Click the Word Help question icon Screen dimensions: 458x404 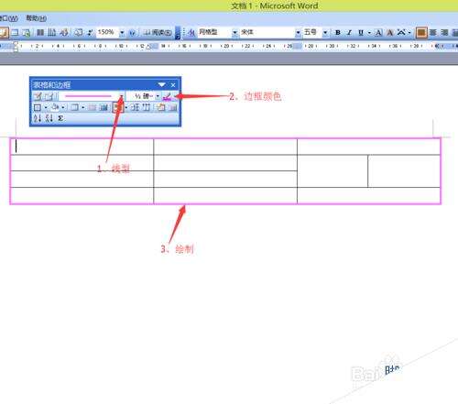click(x=132, y=32)
